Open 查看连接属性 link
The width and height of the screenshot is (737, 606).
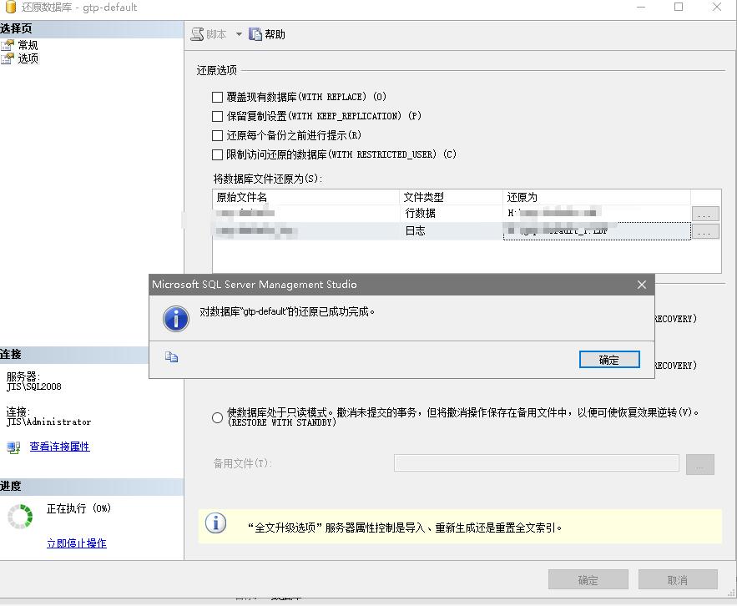[x=60, y=447]
